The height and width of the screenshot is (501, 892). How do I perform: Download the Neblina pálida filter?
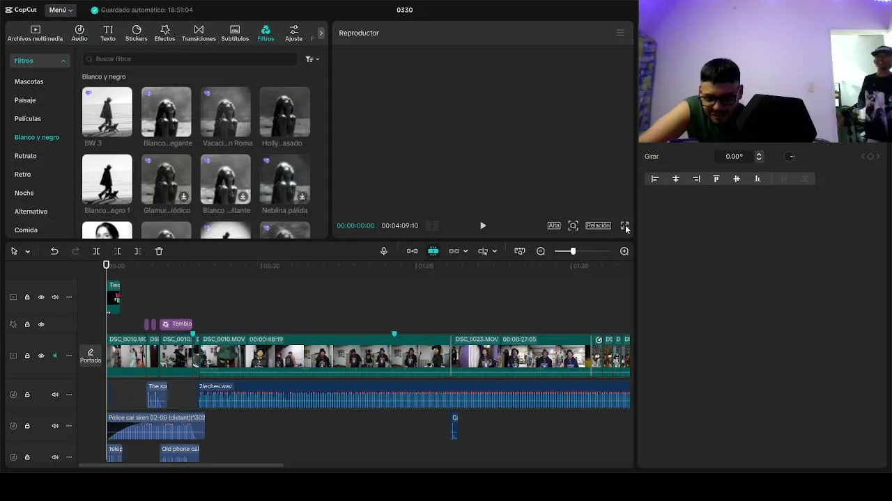(302, 197)
